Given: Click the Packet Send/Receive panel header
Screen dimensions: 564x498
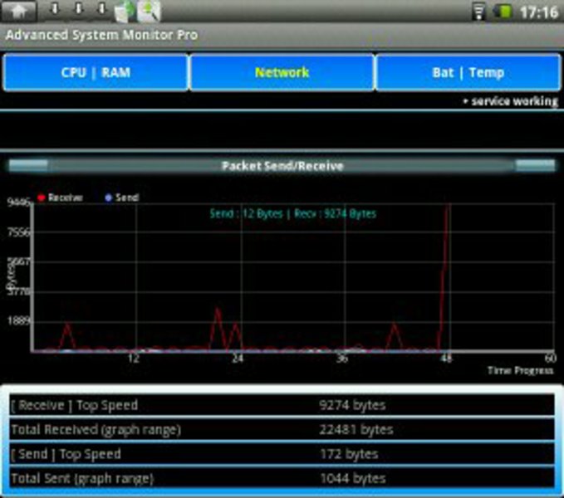Looking at the screenshot, I should pyautogui.click(x=282, y=166).
